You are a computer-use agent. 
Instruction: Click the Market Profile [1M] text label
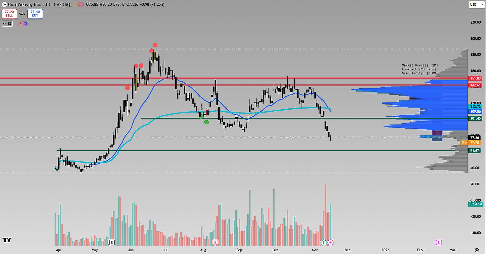point(420,65)
